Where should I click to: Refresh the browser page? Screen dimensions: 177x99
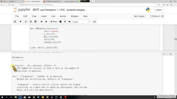pos(9,5)
